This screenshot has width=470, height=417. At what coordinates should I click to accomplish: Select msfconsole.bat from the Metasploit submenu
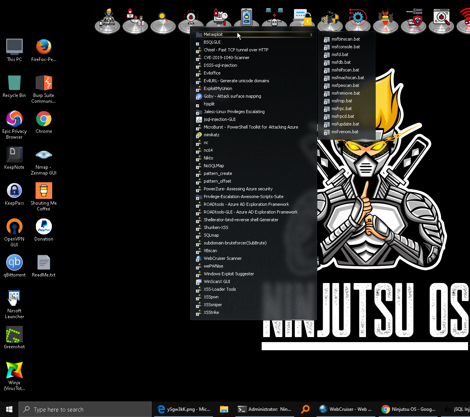(x=346, y=47)
